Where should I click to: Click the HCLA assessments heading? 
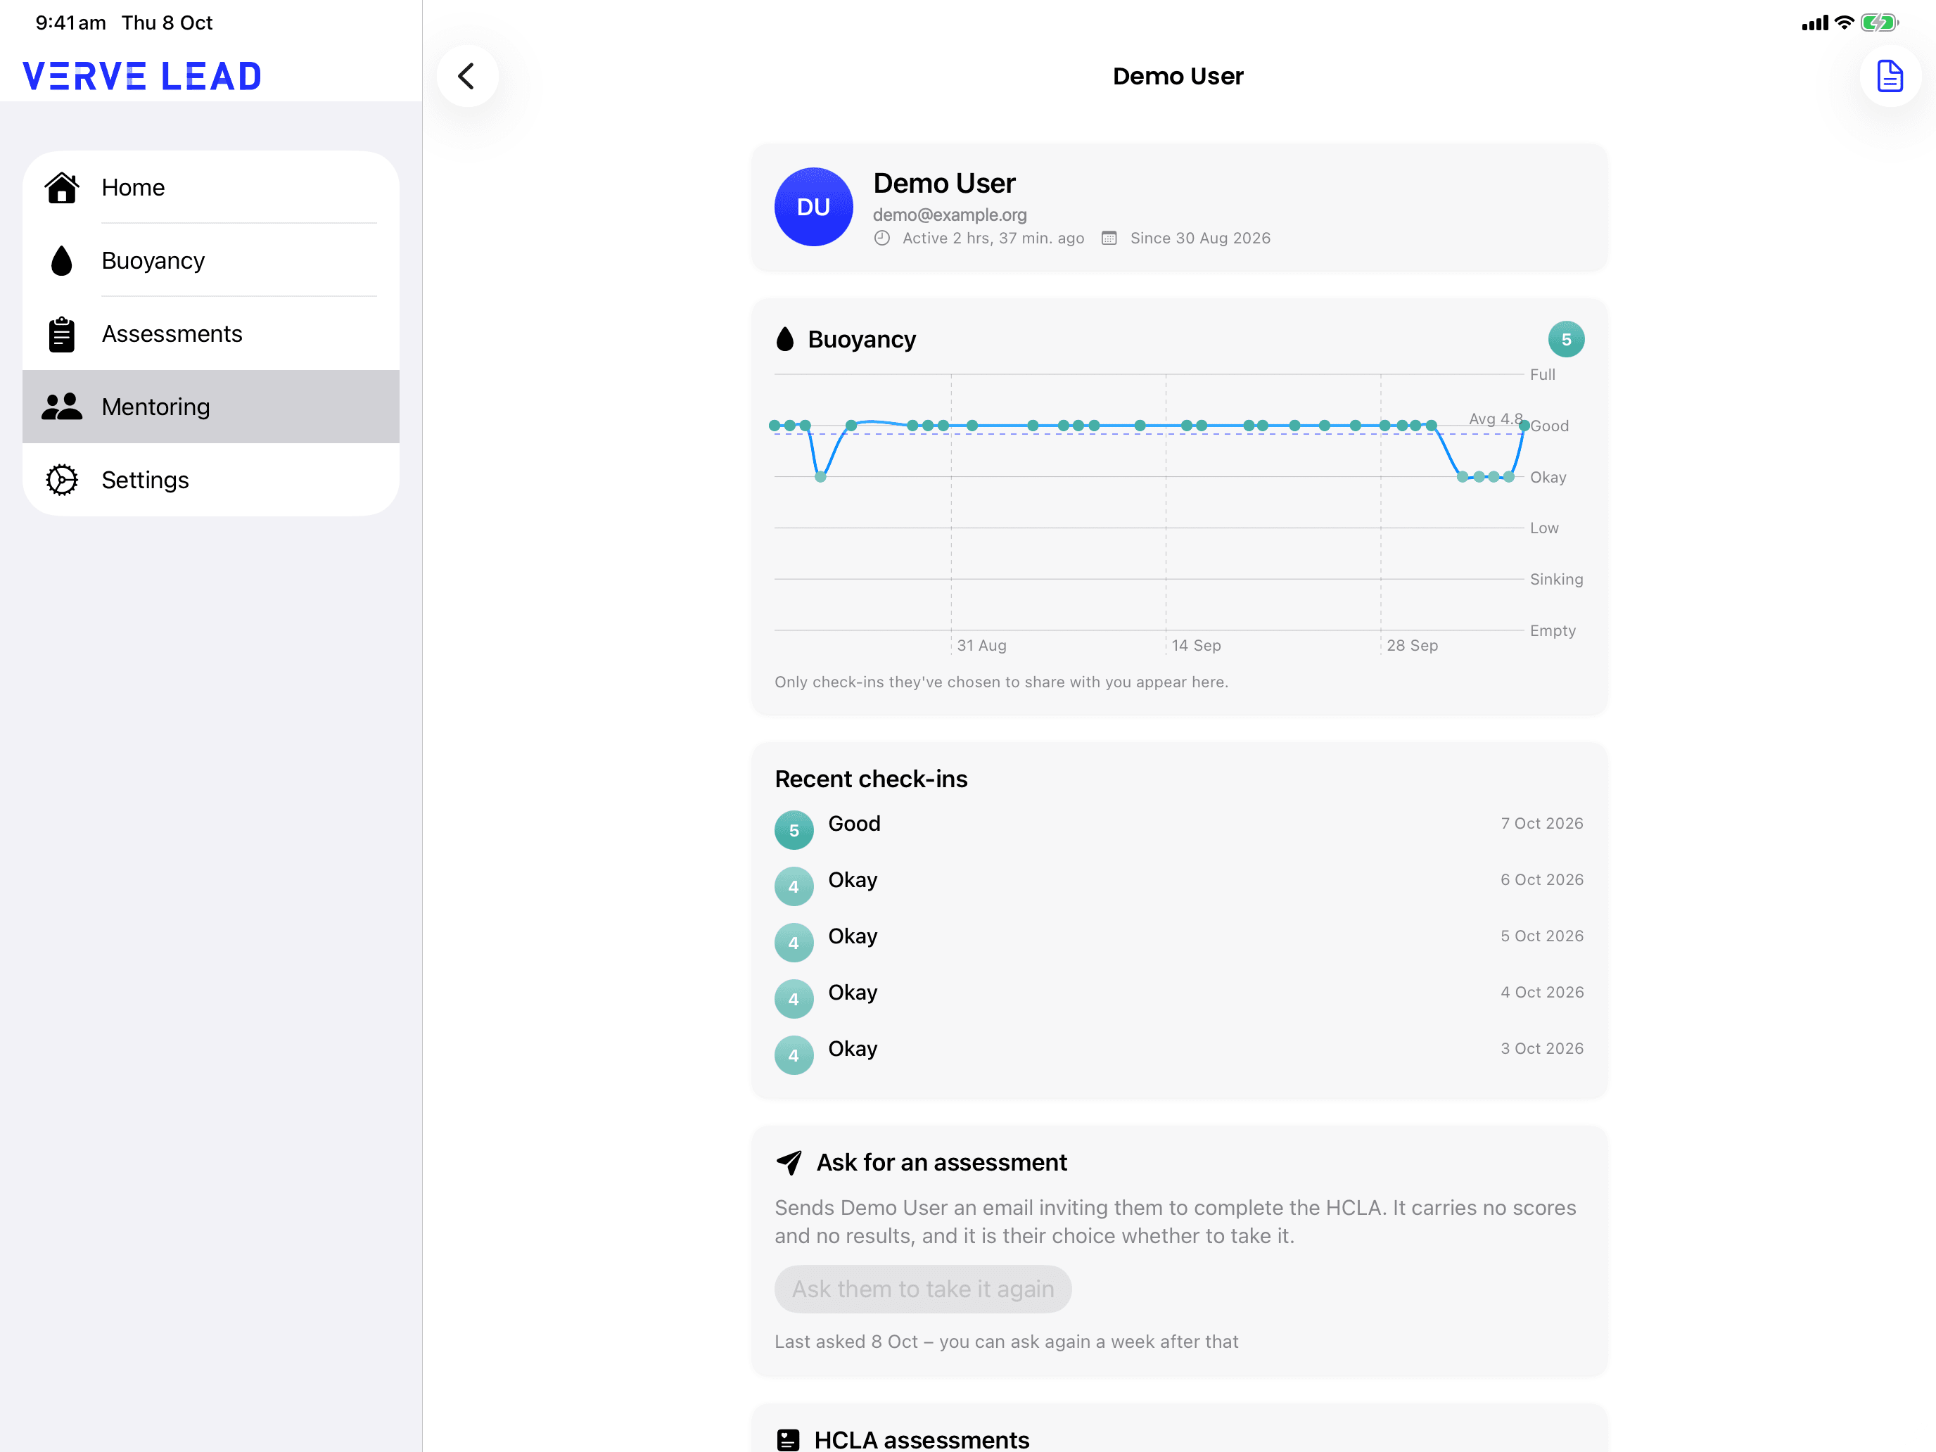click(922, 1440)
